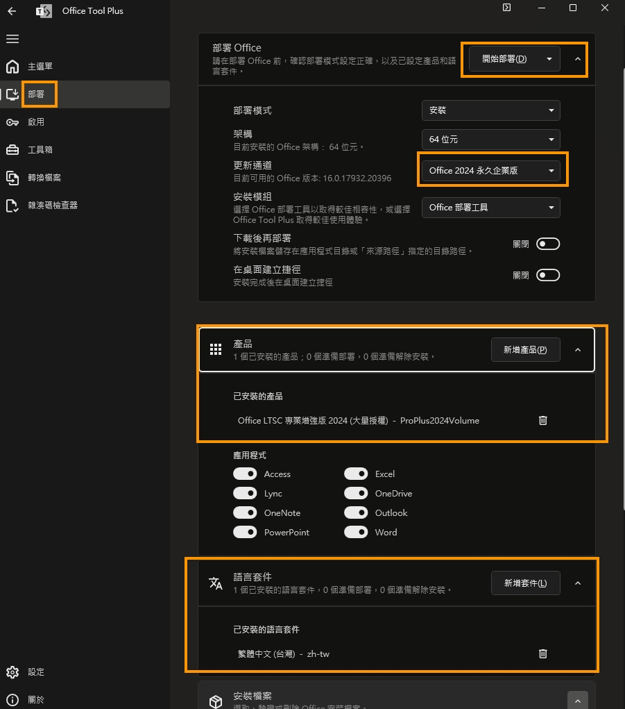Screen dimensions: 625x709
Task: Open the 架構 dropdown showing 64 位元
Action: (x=491, y=140)
